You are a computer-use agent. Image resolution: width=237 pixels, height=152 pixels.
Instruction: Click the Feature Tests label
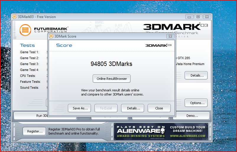30,82
